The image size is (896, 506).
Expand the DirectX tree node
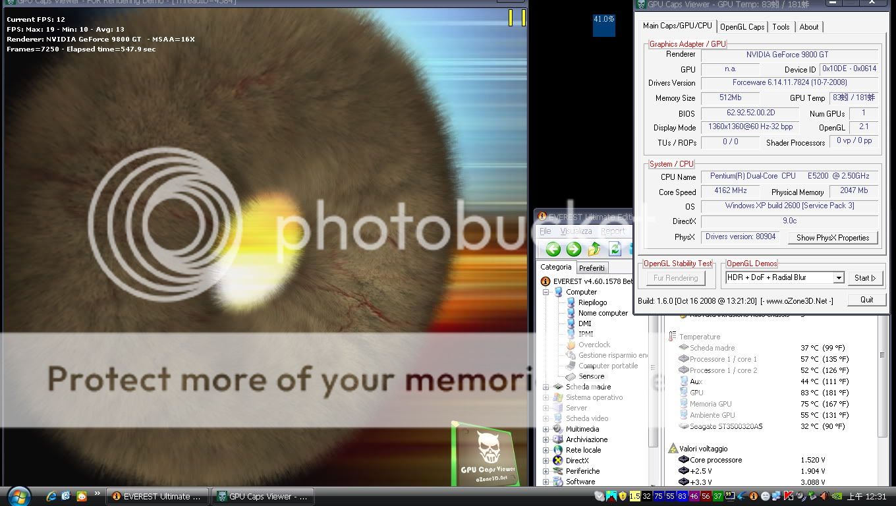546,461
